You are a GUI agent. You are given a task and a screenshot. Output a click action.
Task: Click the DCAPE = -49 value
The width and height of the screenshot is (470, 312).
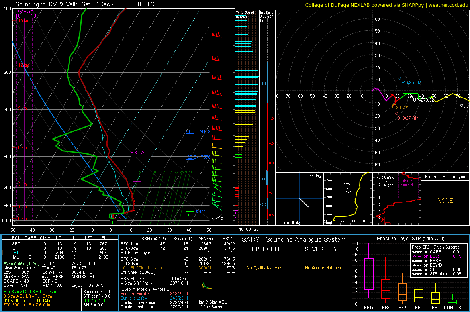(16, 281)
